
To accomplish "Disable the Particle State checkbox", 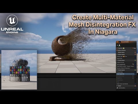I will 135,72.
